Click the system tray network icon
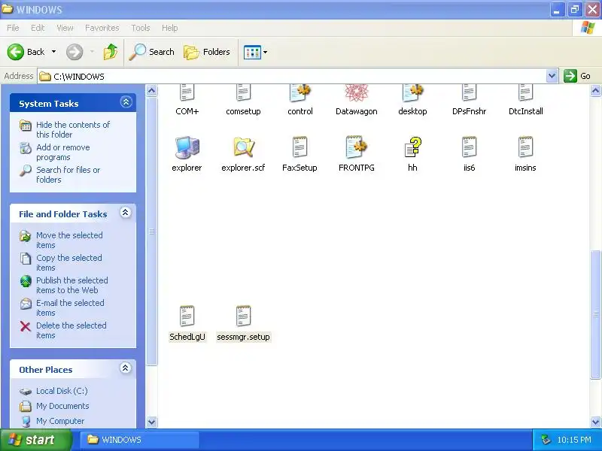Viewport: 602px width, 451px height. (x=546, y=440)
